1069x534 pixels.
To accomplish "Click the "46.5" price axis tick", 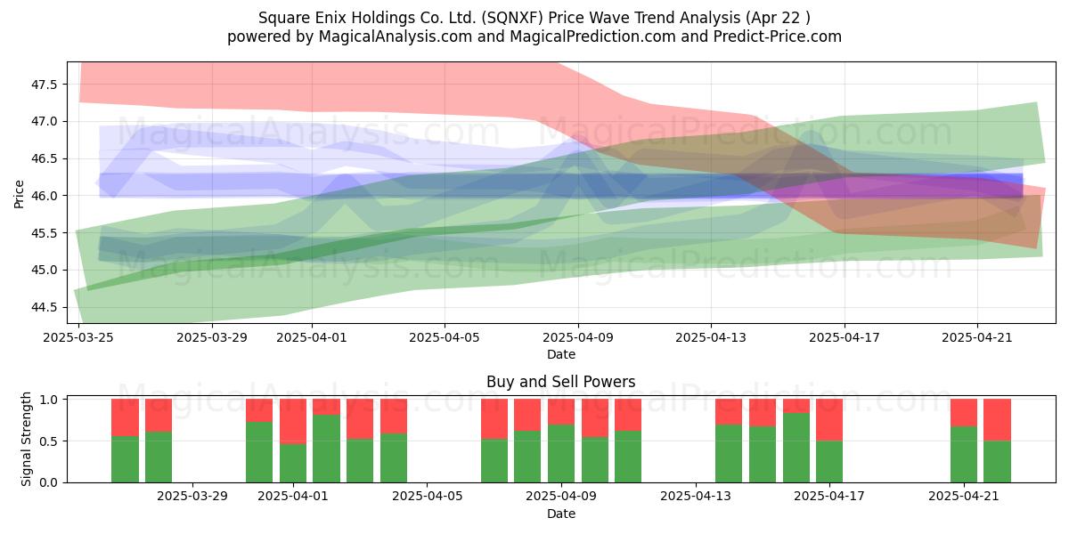I will pos(45,158).
